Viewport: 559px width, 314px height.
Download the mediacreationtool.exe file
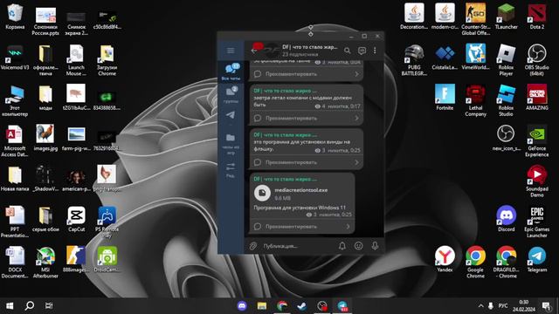coord(262,193)
